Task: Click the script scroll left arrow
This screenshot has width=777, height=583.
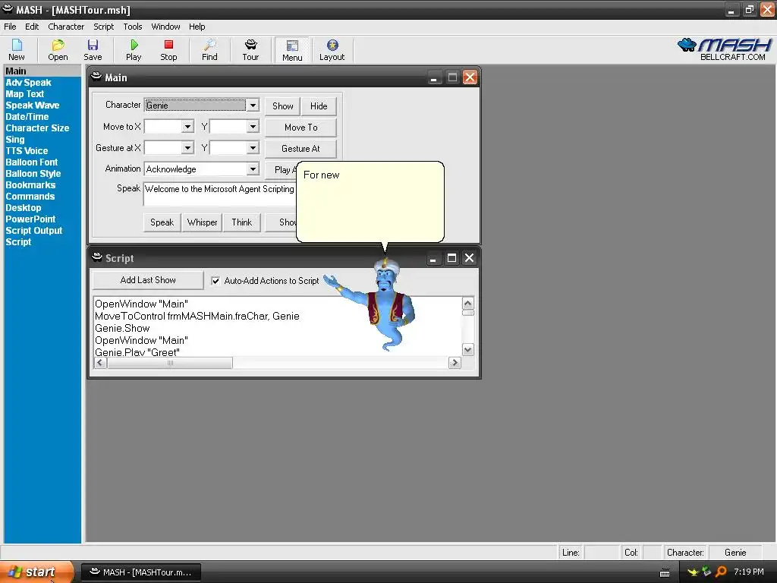Action: (100, 363)
